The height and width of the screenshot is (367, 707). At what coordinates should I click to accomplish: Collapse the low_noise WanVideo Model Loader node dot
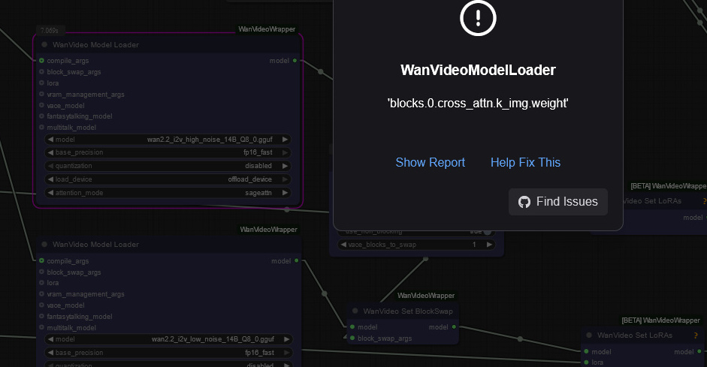(44, 245)
